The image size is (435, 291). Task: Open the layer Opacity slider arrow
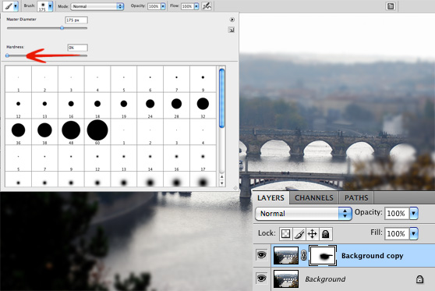click(414, 213)
